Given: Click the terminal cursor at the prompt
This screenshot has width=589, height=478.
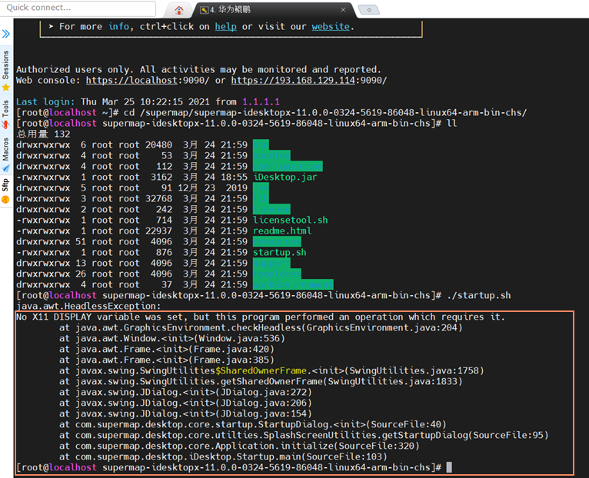Looking at the screenshot, I should click(449, 467).
